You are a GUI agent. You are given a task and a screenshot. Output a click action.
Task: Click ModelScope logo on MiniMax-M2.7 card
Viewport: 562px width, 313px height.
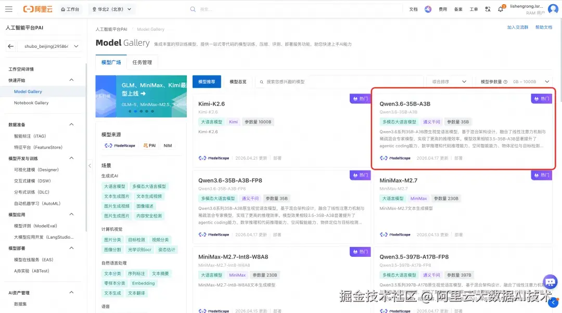(395, 234)
